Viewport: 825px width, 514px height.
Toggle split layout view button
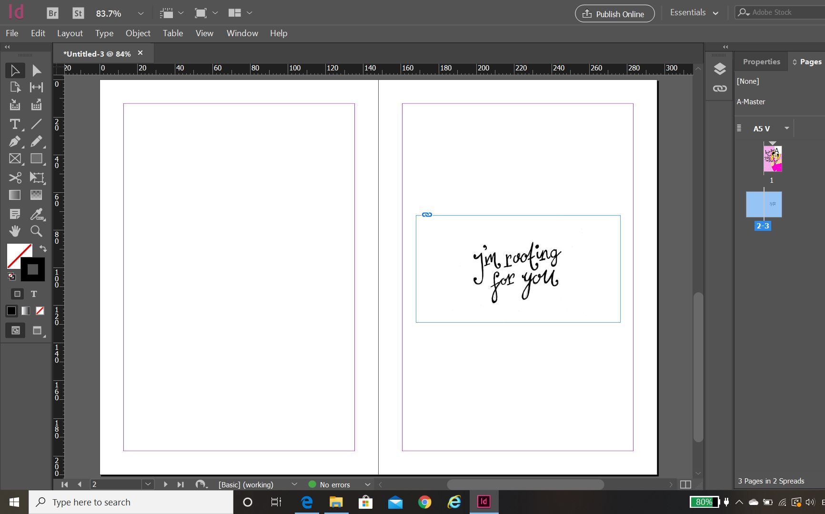[685, 484]
